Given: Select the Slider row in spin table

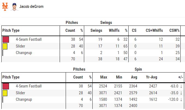Looking at the screenshot, I should pyautogui.click(x=93, y=93).
